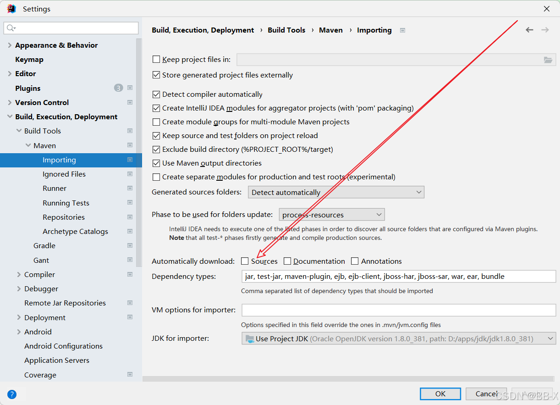Click the project icon next to Deployment
The height and width of the screenshot is (405, 560).
coord(130,317)
